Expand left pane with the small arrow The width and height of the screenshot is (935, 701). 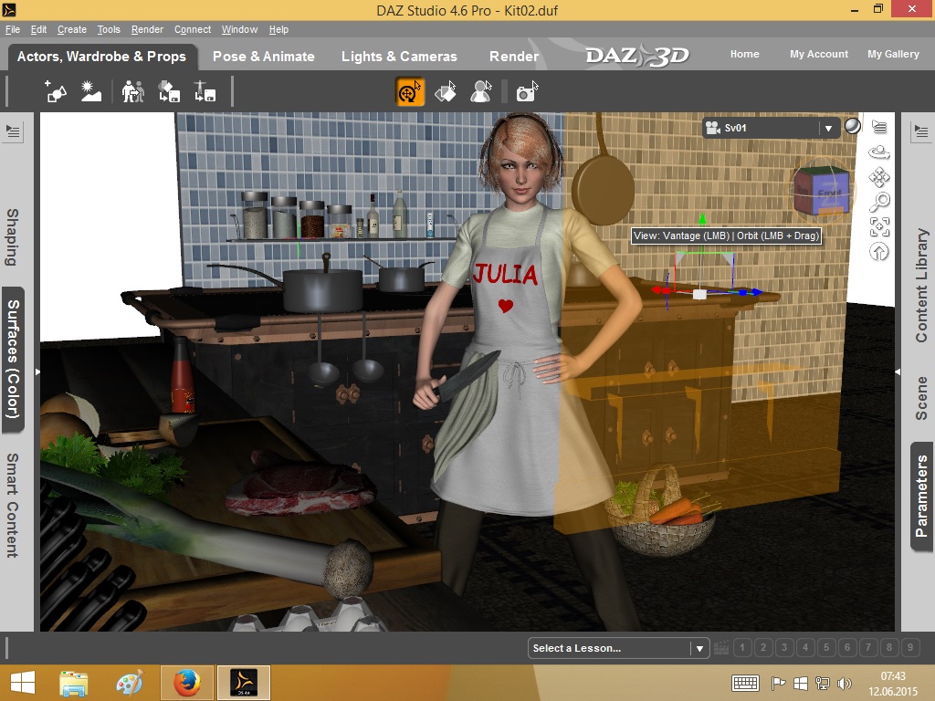click(37, 372)
